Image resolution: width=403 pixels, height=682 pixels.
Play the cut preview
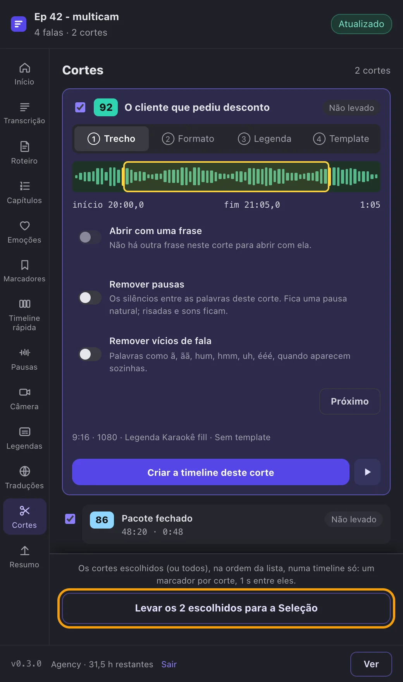(367, 472)
